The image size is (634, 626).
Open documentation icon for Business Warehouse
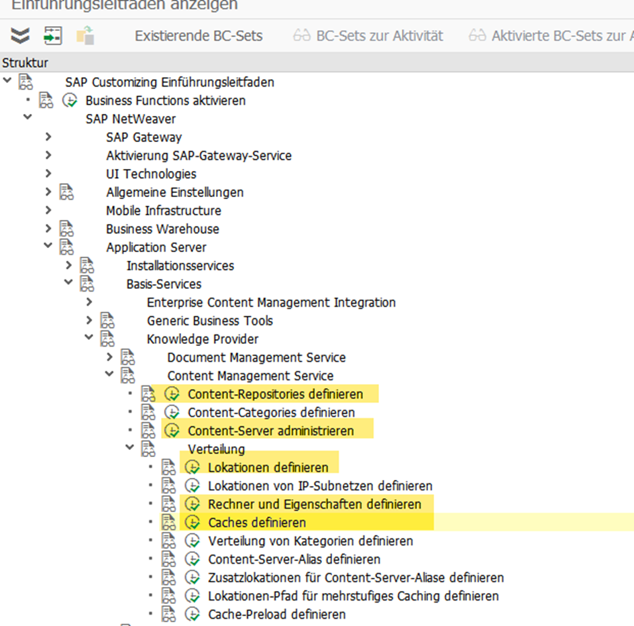(66, 229)
